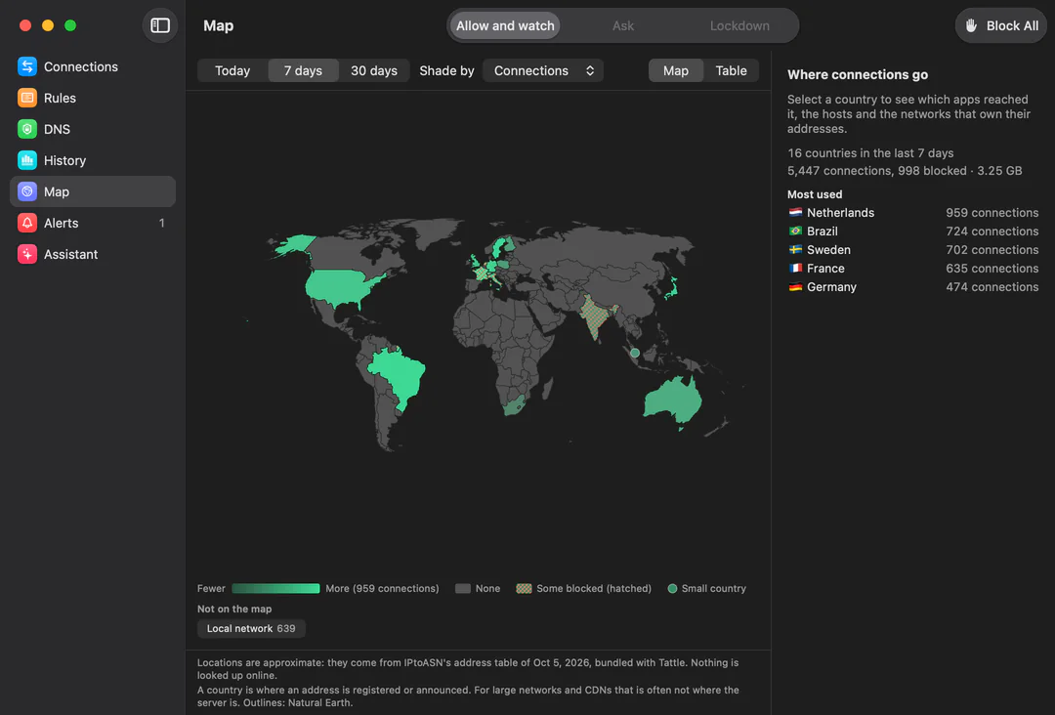The image size is (1055, 715).
Task: Select the 7 days time range
Action: tap(303, 70)
